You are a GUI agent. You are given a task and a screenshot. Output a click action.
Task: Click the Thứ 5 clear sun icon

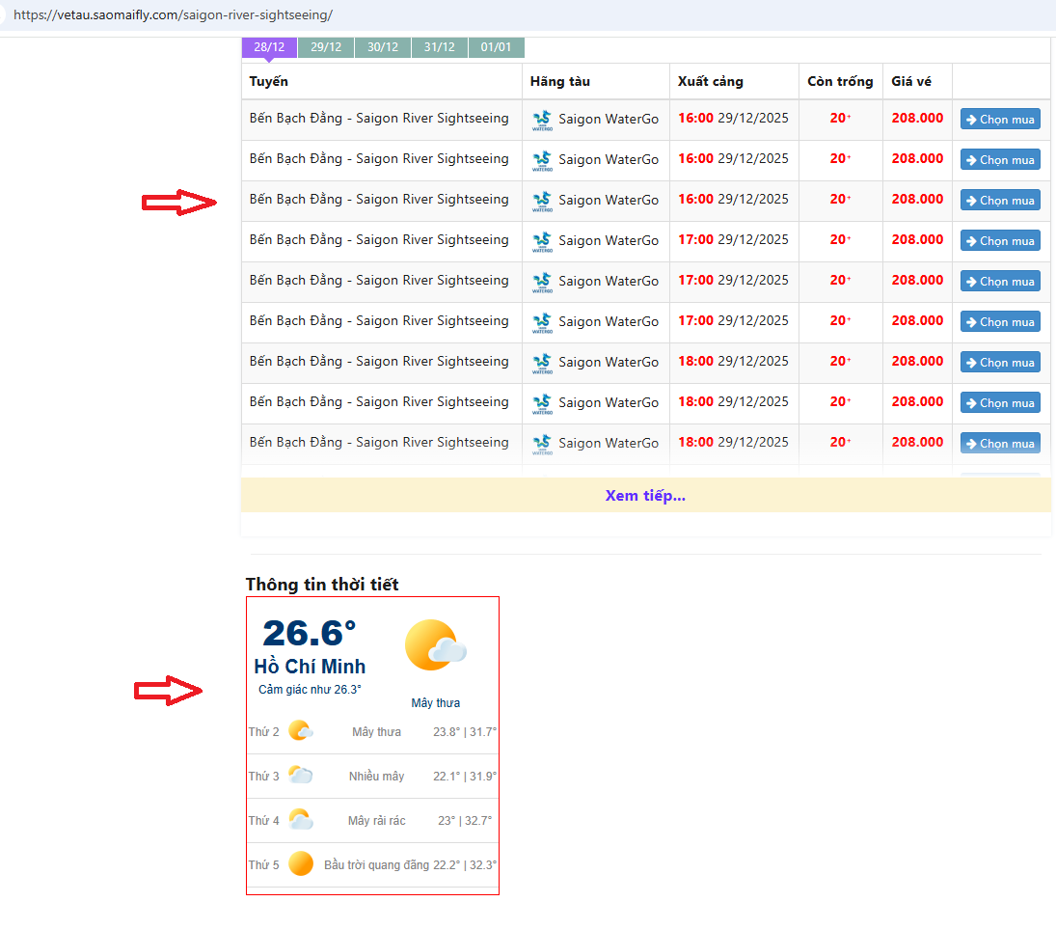pos(301,864)
